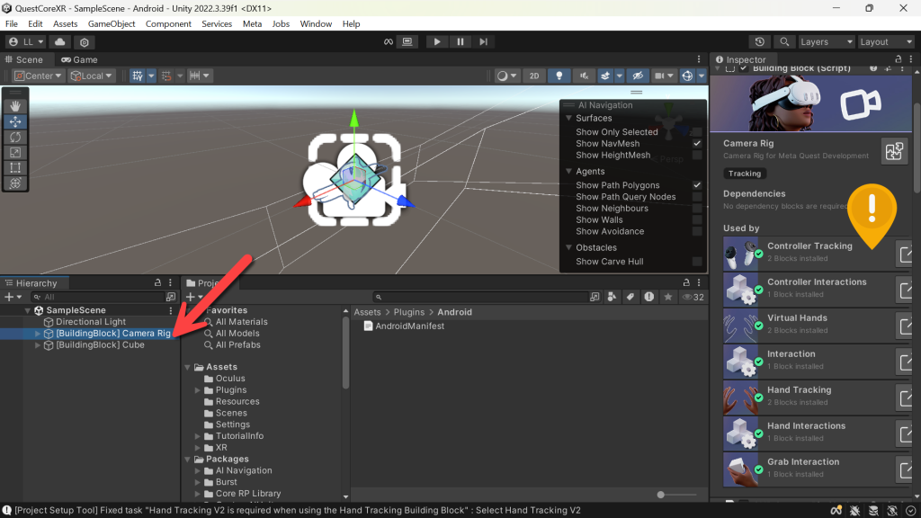Click the Project search field
Image resolution: width=921 pixels, height=518 pixels.
pyautogui.click(x=480, y=297)
